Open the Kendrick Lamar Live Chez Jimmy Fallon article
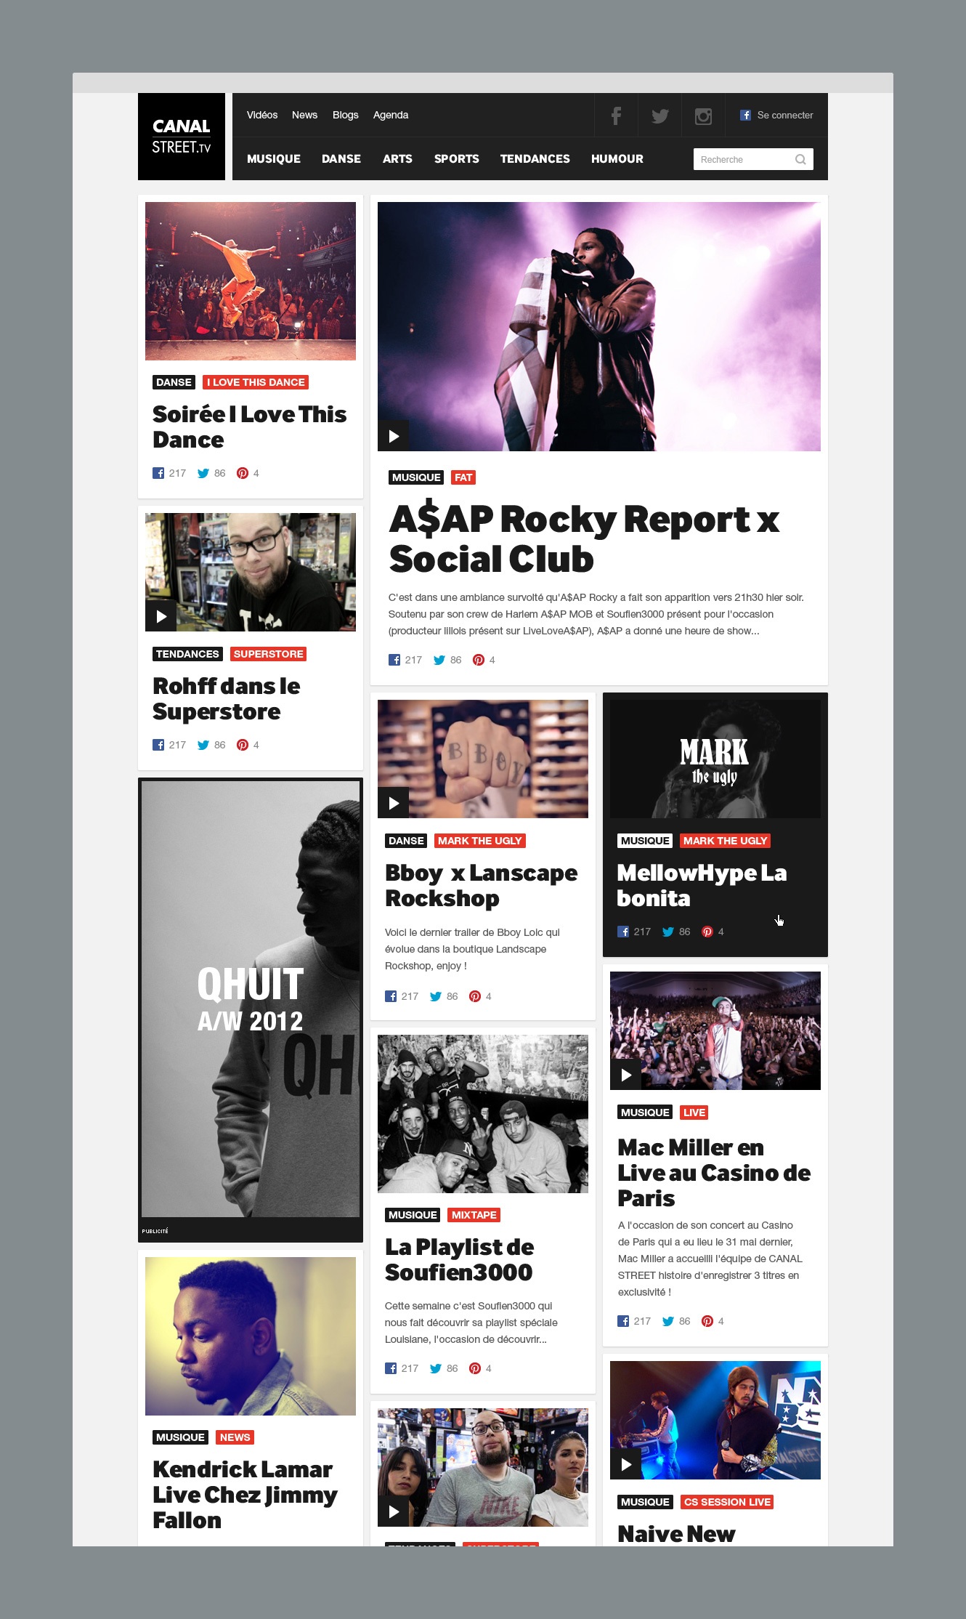 coord(245,1495)
